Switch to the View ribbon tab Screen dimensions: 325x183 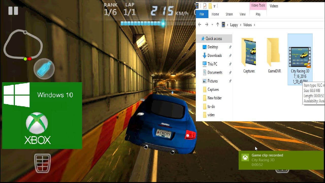242,14
